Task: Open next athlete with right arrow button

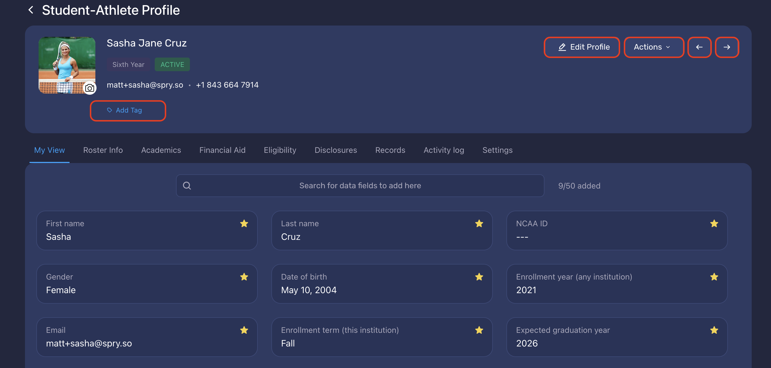Action: (x=727, y=47)
